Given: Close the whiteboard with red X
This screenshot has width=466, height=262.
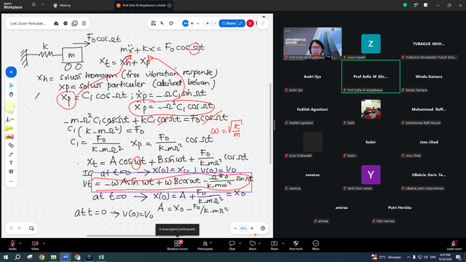Looking at the screenshot, I should click(x=250, y=23).
